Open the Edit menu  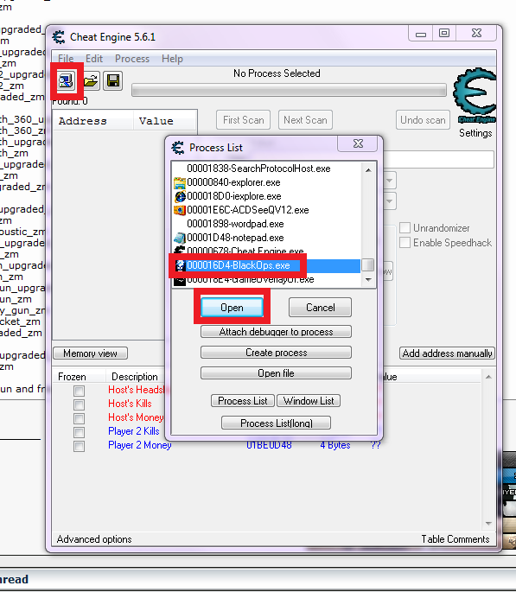pyautogui.click(x=94, y=59)
